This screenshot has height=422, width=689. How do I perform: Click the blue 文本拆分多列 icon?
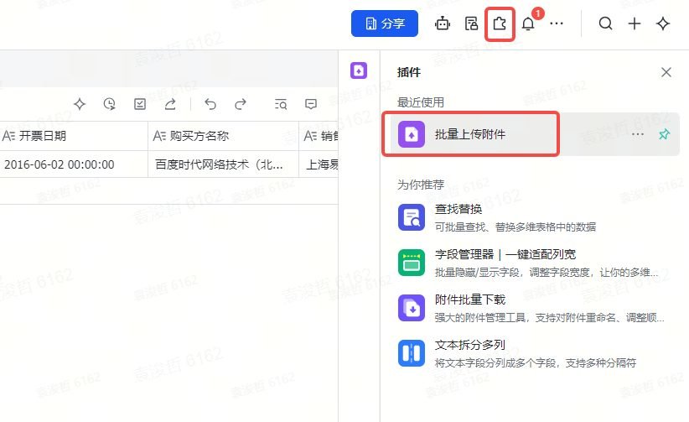point(412,353)
